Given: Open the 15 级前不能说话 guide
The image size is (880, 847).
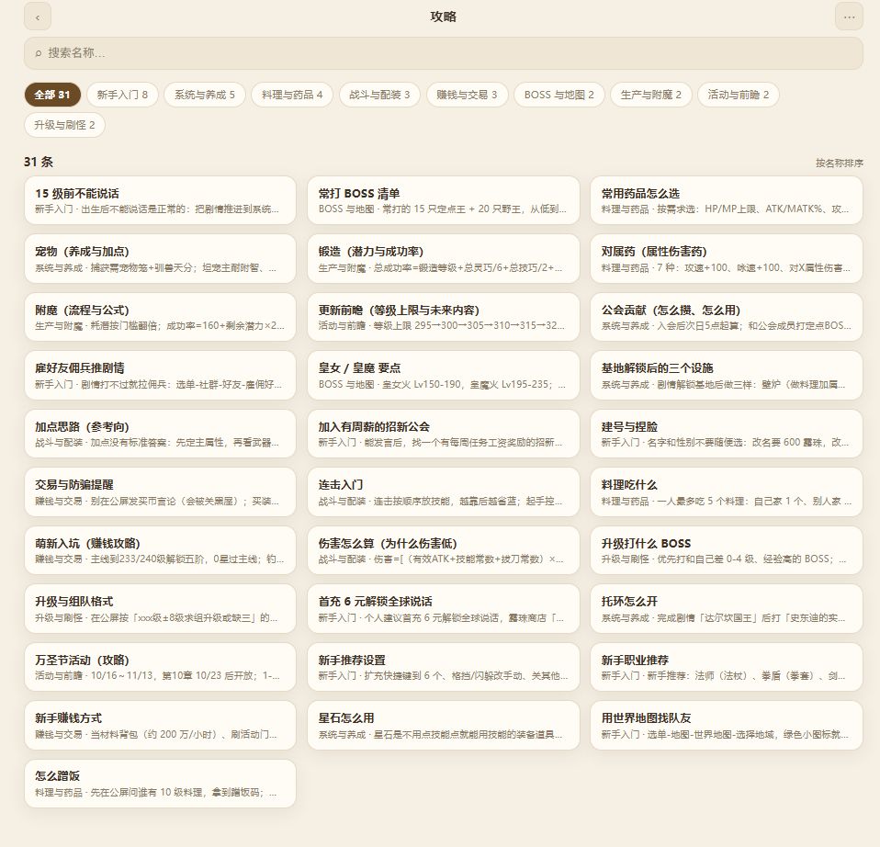Looking at the screenshot, I should click(160, 200).
